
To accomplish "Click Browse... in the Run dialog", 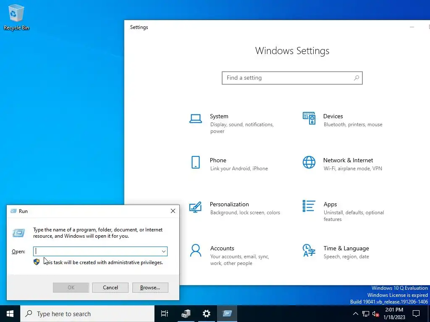I will click(x=150, y=288).
